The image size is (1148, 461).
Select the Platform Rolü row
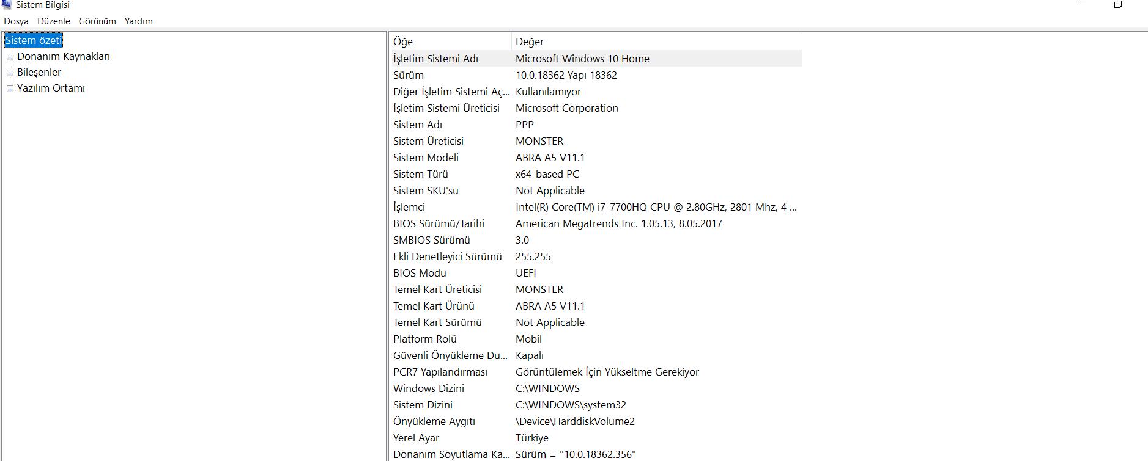(x=596, y=339)
